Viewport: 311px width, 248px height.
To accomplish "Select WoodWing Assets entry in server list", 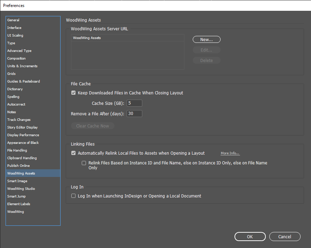I will (x=87, y=38).
